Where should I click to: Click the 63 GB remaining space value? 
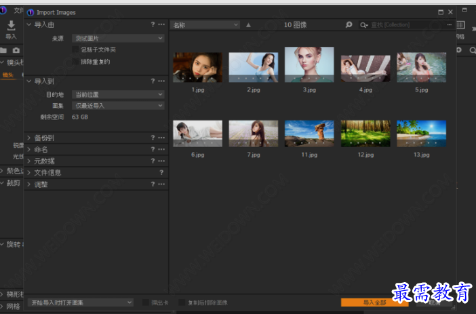[x=80, y=117]
